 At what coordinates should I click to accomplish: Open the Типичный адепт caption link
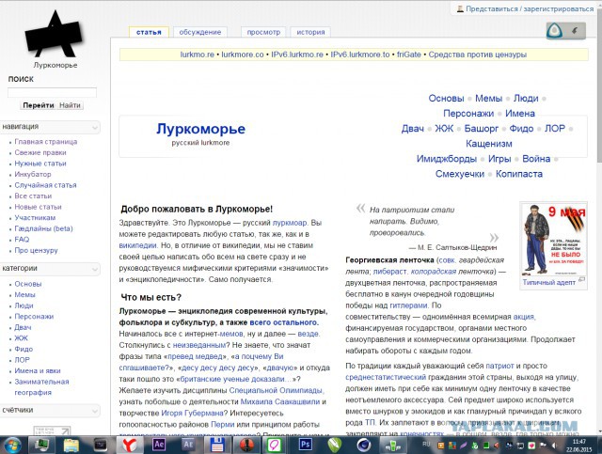tap(548, 282)
